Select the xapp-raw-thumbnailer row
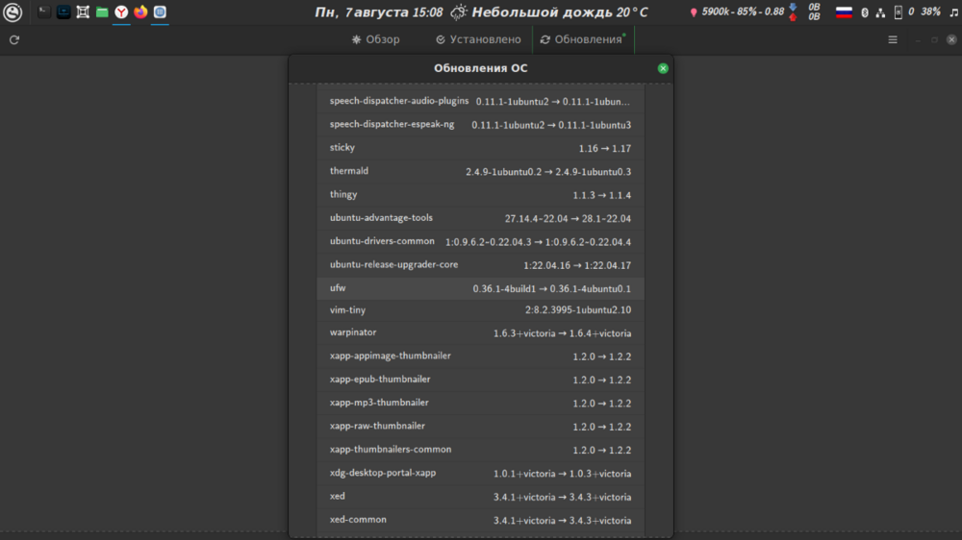 tap(480, 426)
